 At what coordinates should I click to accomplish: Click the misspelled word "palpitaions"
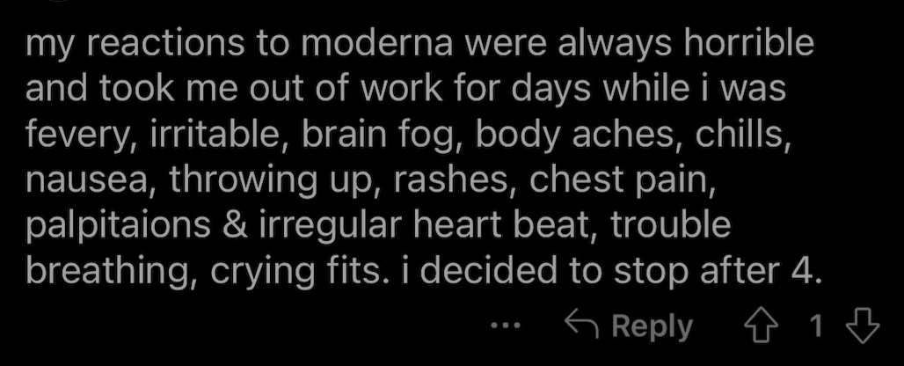118,226
